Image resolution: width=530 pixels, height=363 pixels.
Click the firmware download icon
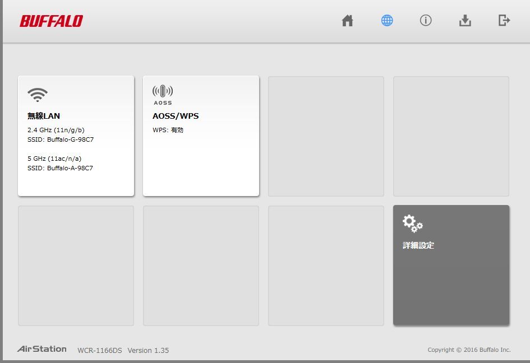point(465,21)
